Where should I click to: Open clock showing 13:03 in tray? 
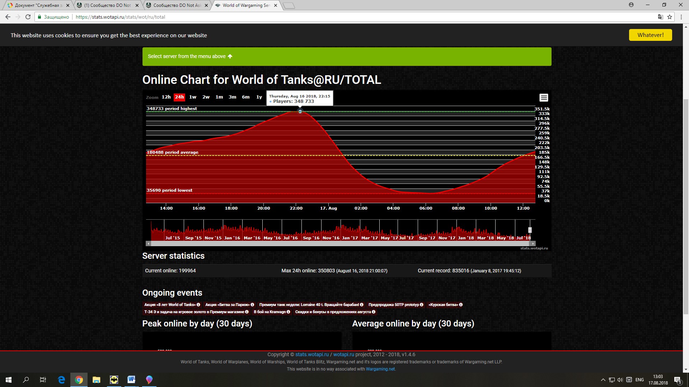coord(658,380)
